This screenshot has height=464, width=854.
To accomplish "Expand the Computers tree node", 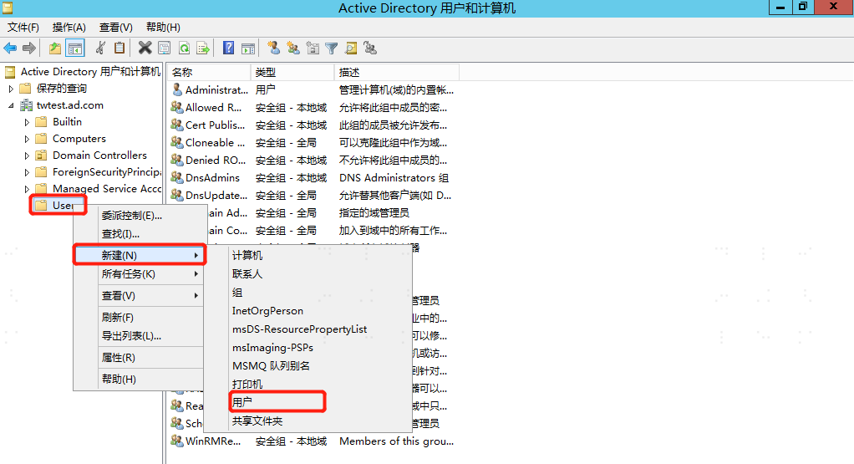I will pyautogui.click(x=27, y=139).
